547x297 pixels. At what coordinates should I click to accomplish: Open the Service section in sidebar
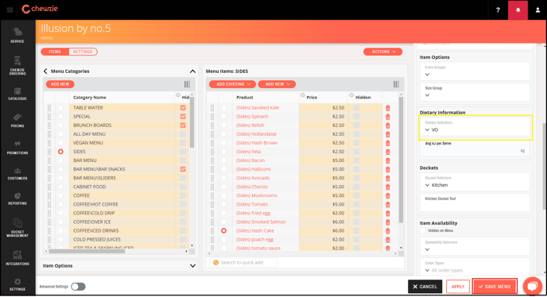[17, 35]
